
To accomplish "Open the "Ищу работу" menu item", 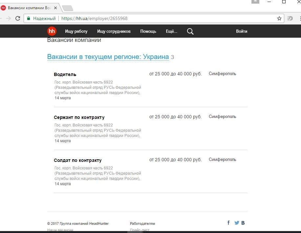I will 76,31.
